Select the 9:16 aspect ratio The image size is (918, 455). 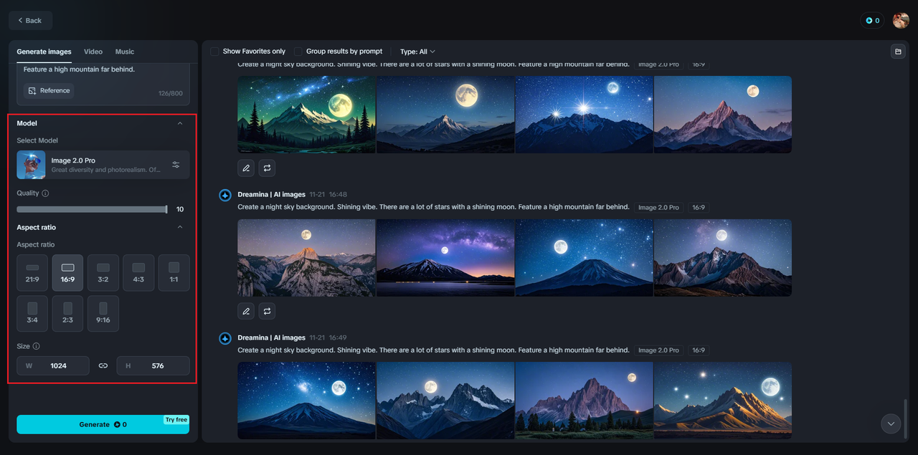click(x=103, y=314)
